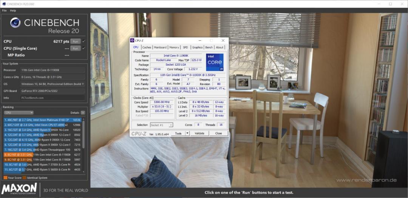Click the Details arrow button in Ranking
The image size is (408, 198).
(x=83, y=113)
